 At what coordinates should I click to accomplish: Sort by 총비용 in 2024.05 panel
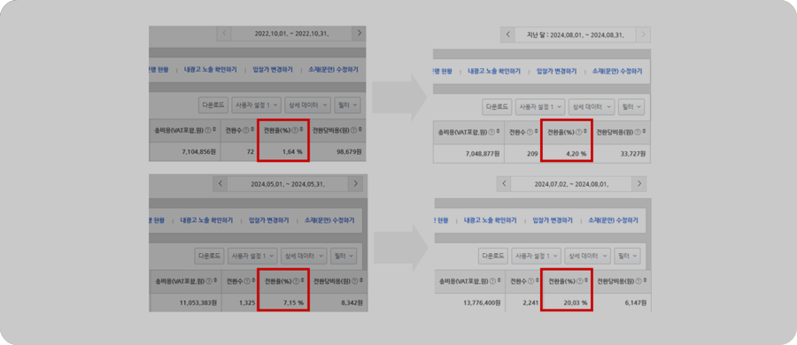click(x=214, y=280)
